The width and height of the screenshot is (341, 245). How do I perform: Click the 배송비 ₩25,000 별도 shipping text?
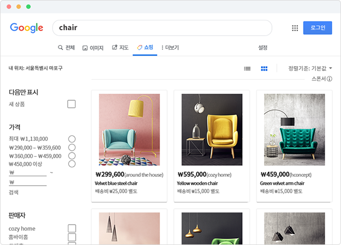pos(116,192)
